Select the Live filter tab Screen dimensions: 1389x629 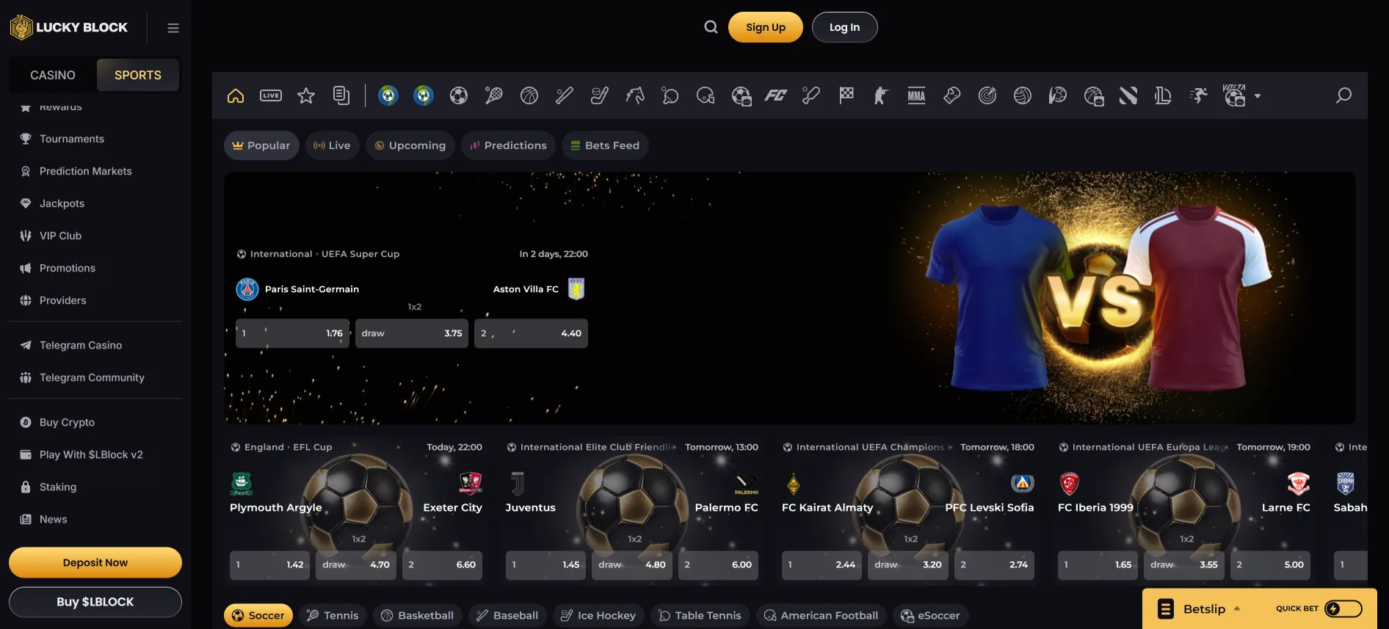click(332, 145)
